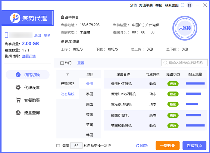Click the 线路切换 swap arrows icon

click(x=18, y=75)
